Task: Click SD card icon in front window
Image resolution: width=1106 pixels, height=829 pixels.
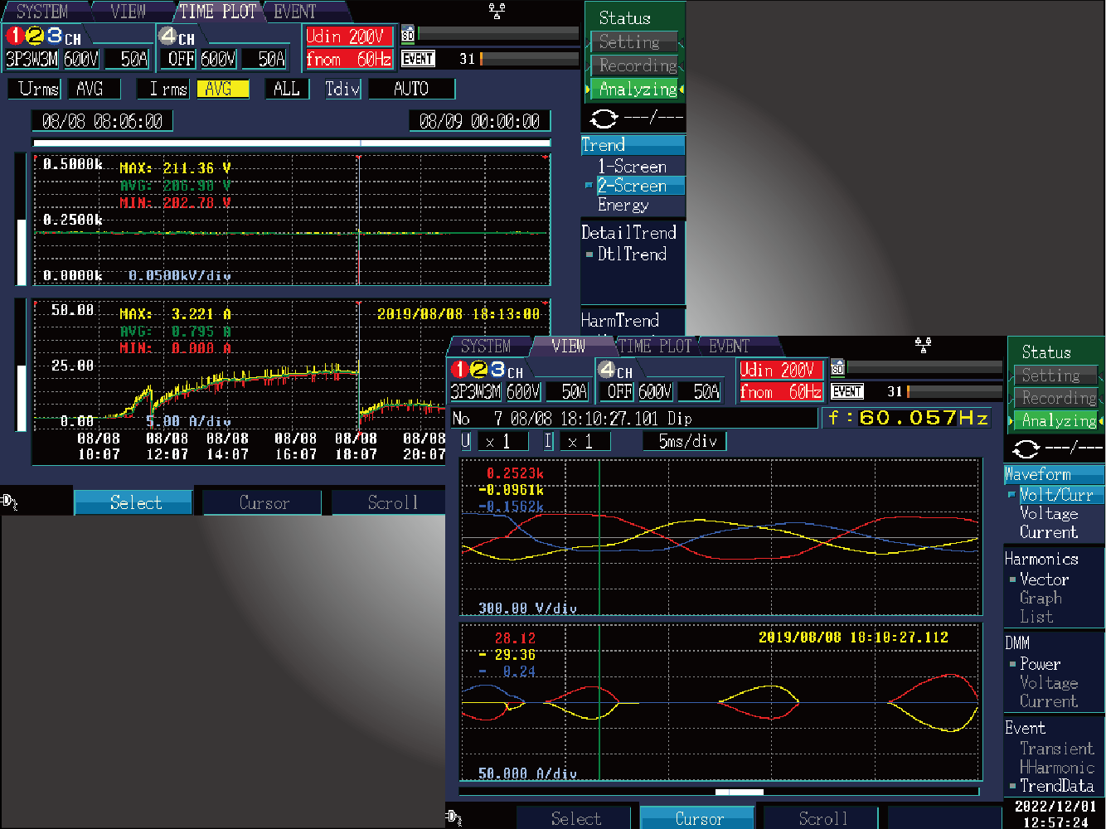Action: click(x=837, y=368)
